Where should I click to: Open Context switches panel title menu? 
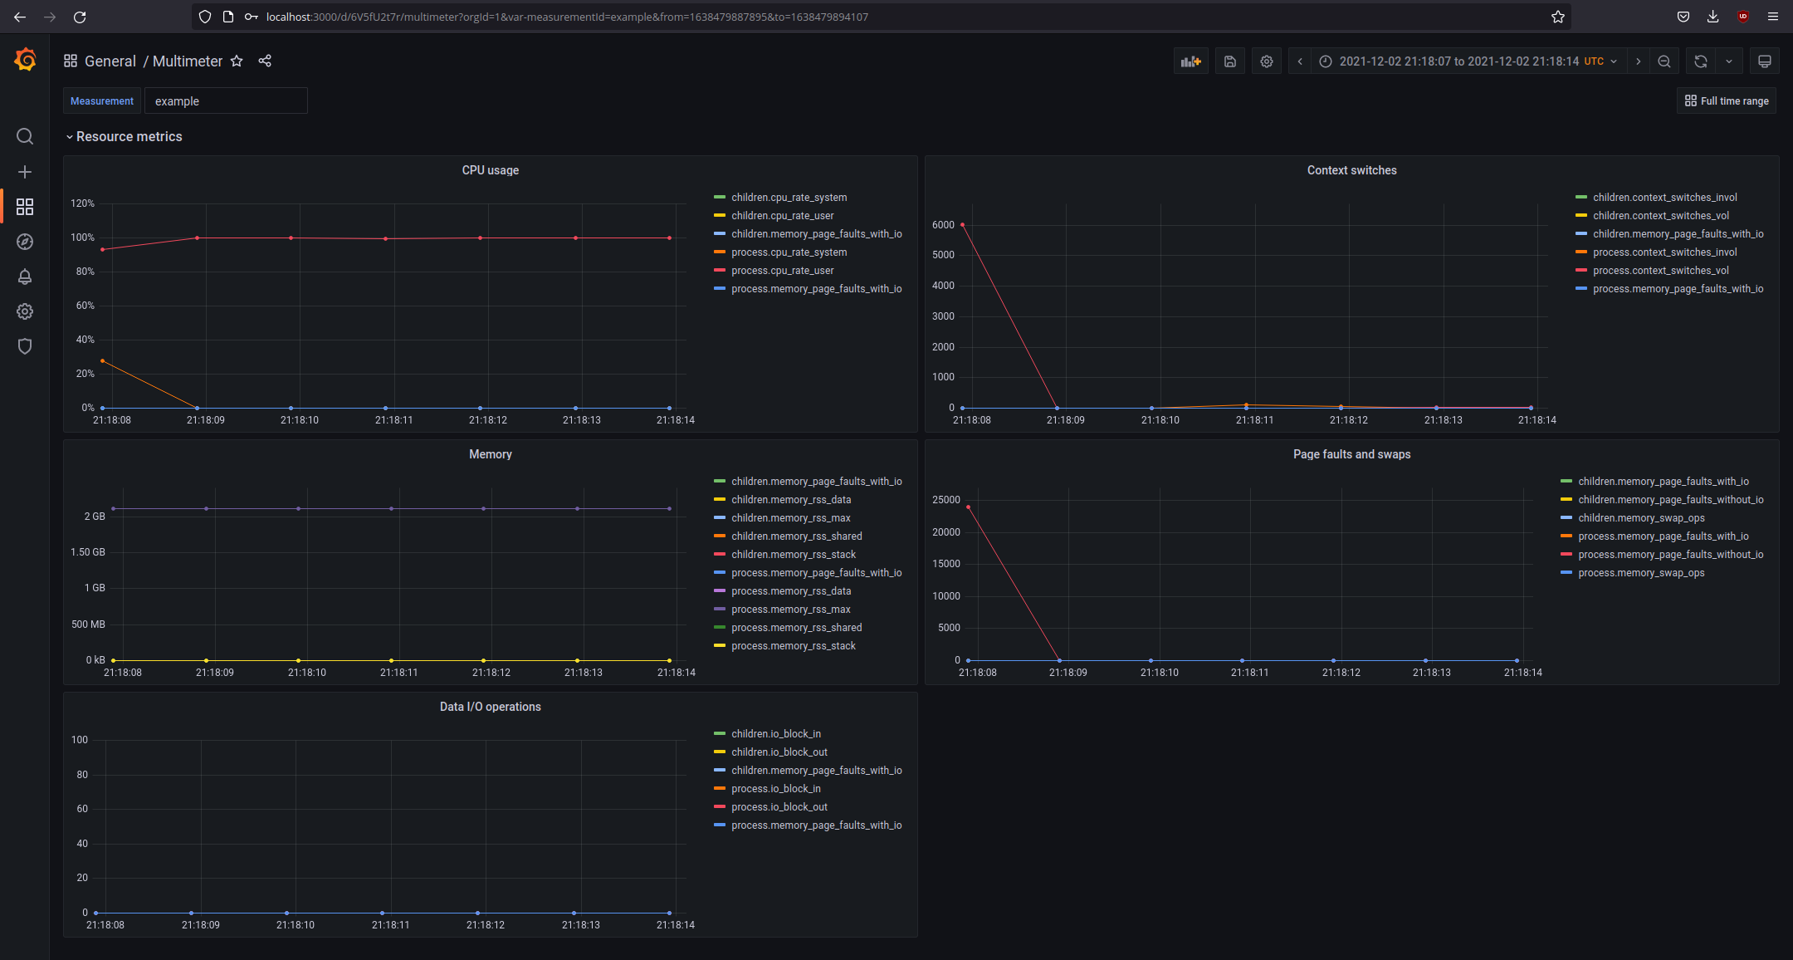click(x=1351, y=170)
